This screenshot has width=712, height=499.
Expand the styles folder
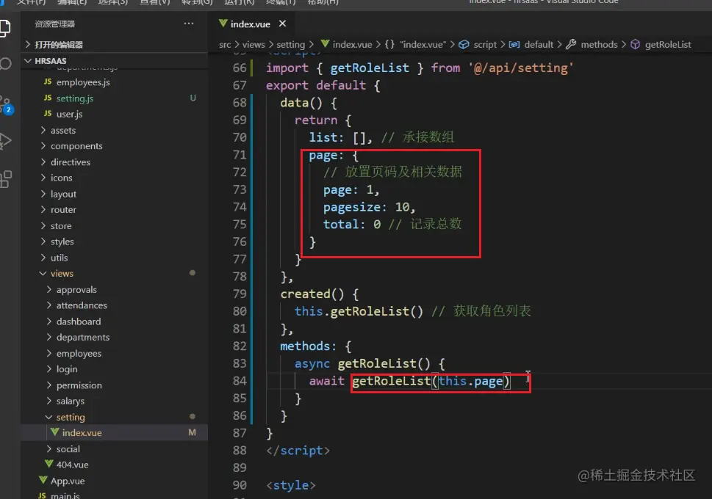62,241
